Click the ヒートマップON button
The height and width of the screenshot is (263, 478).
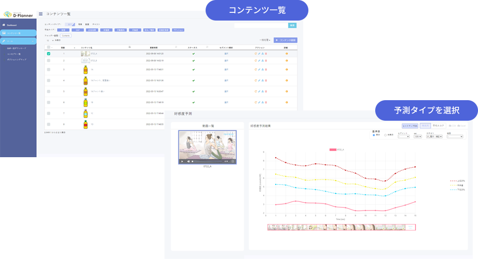410,125
